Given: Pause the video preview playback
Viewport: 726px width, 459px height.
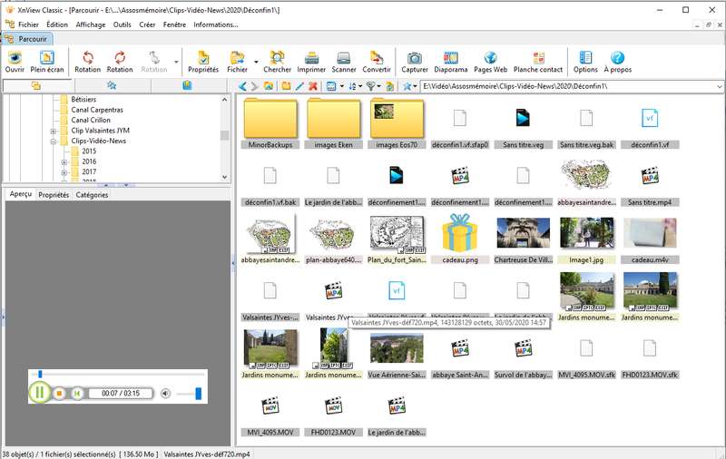Looking at the screenshot, I should tap(40, 393).
